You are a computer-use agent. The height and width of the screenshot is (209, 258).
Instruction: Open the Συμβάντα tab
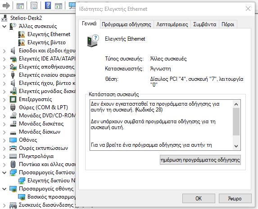pyautogui.click(x=205, y=24)
